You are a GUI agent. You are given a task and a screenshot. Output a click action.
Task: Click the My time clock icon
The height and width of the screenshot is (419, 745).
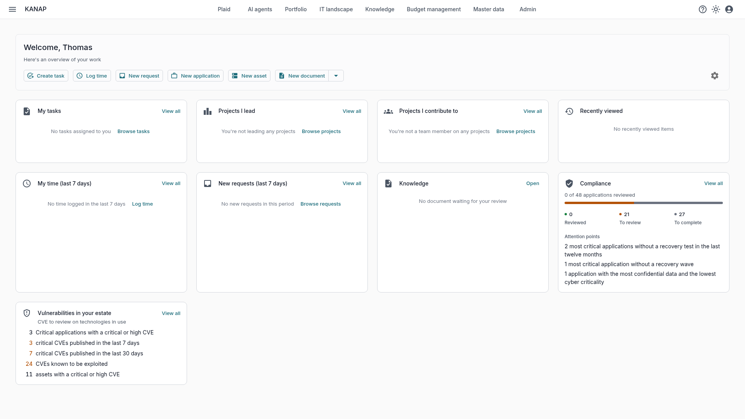click(x=27, y=184)
